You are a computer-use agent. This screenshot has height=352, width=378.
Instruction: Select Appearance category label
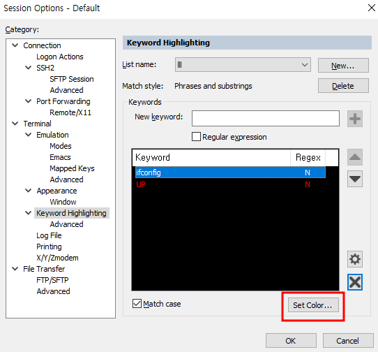tap(56, 191)
